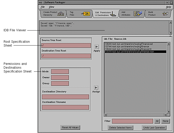The width and height of the screenshot is (174, 133).
Task: Open the Help menu
Action: click(168, 7)
